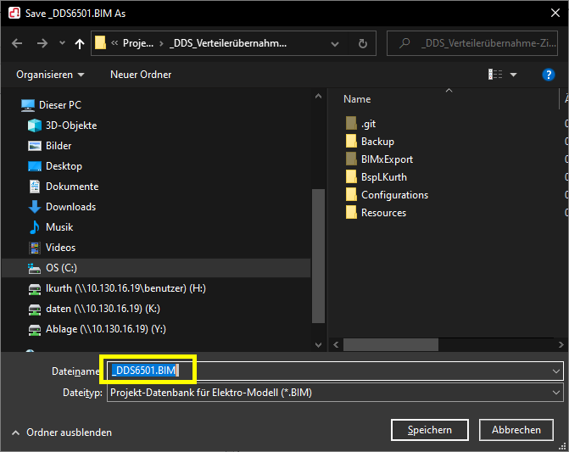
Task: Open 3D-Objekte folder in sidebar
Action: click(71, 126)
